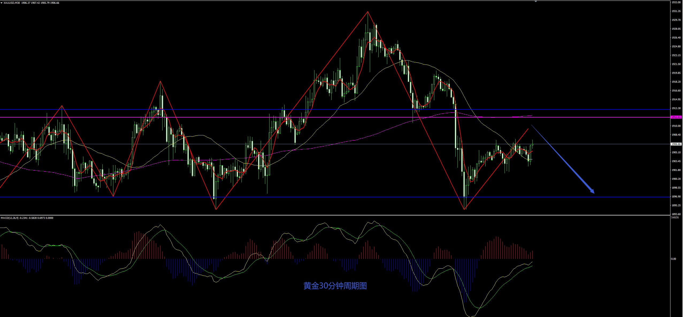This screenshot has height=317, width=683.
Task: Select the magenta horizontal line at 1911.61
Action: (x=335, y=117)
